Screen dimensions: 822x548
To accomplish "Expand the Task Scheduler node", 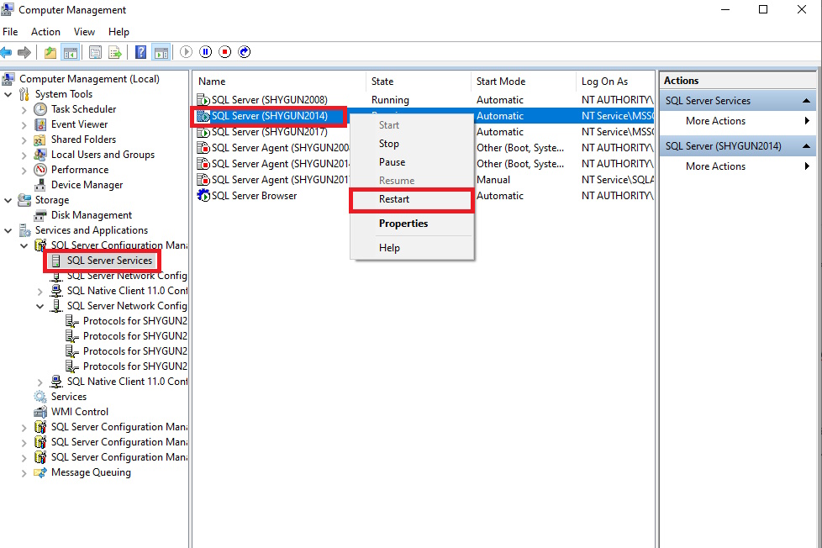I will click(24, 109).
